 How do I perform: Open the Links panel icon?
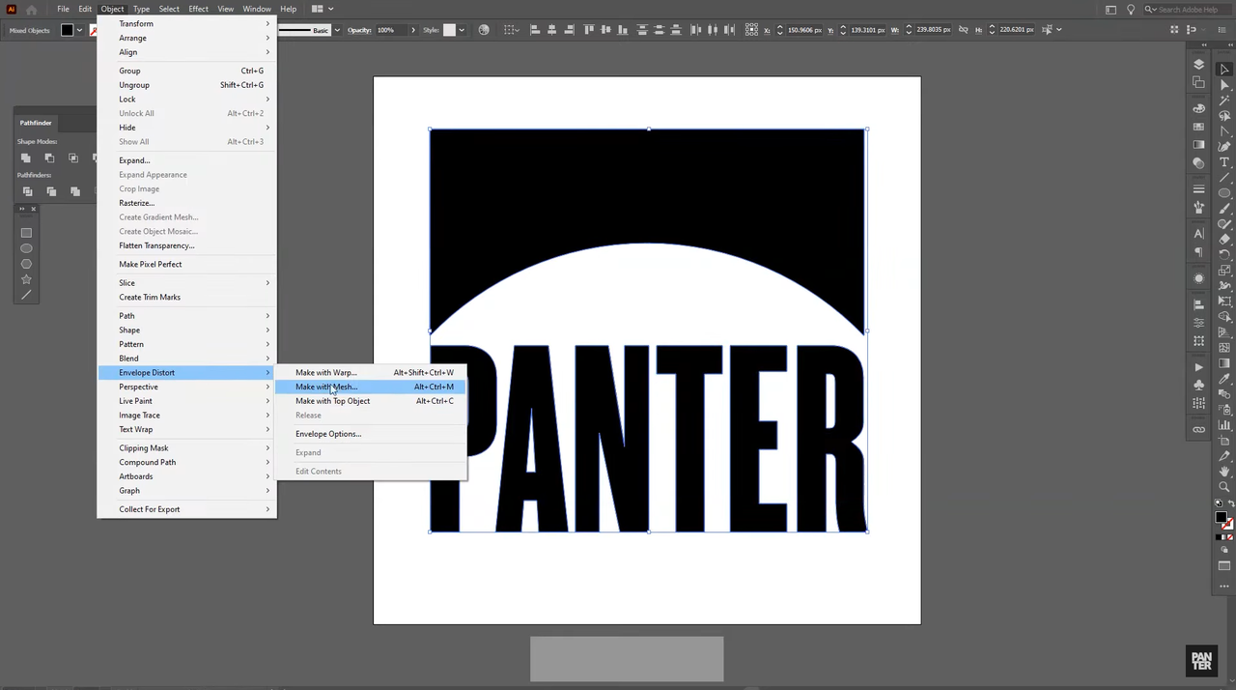[1198, 430]
